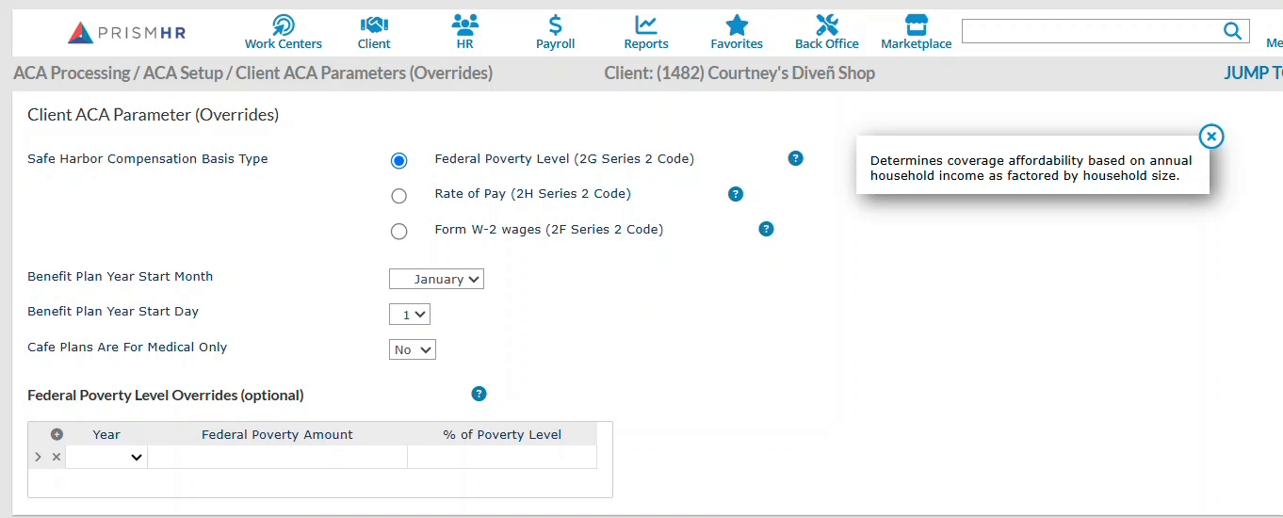Add a row to poverty overrides table
Screen dimensions: 1283x518
tap(57, 434)
